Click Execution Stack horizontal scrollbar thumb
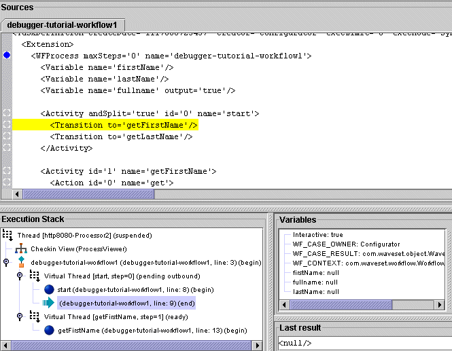 131,346
